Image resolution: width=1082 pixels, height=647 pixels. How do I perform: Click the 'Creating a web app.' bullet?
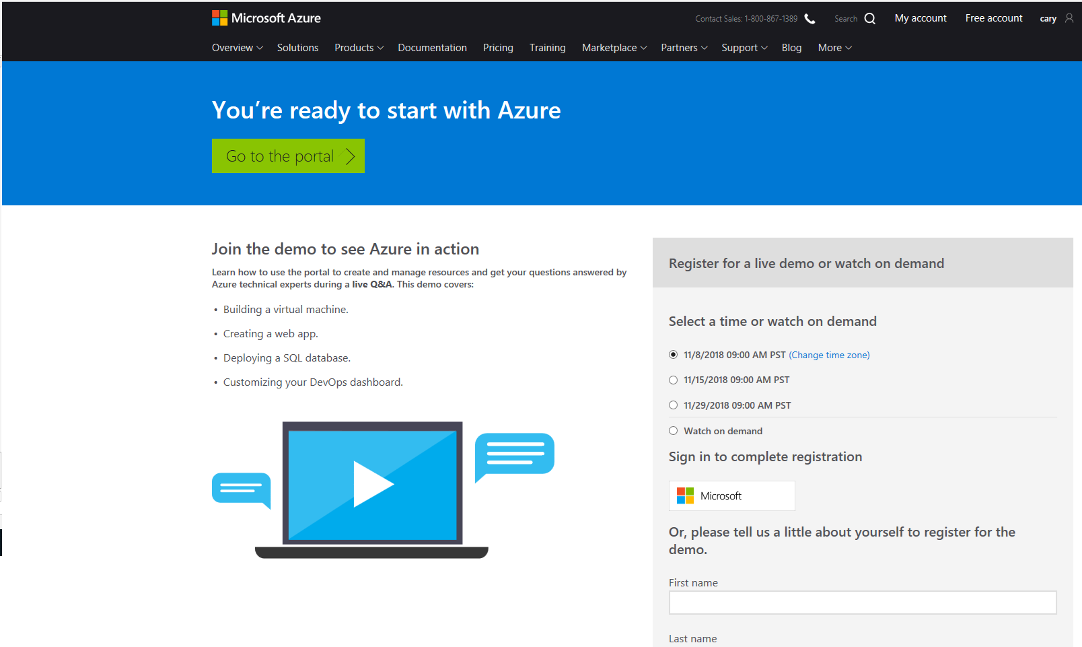pyautogui.click(x=270, y=334)
